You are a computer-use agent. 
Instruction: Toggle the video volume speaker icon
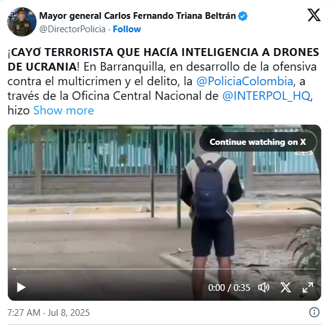coord(264,287)
